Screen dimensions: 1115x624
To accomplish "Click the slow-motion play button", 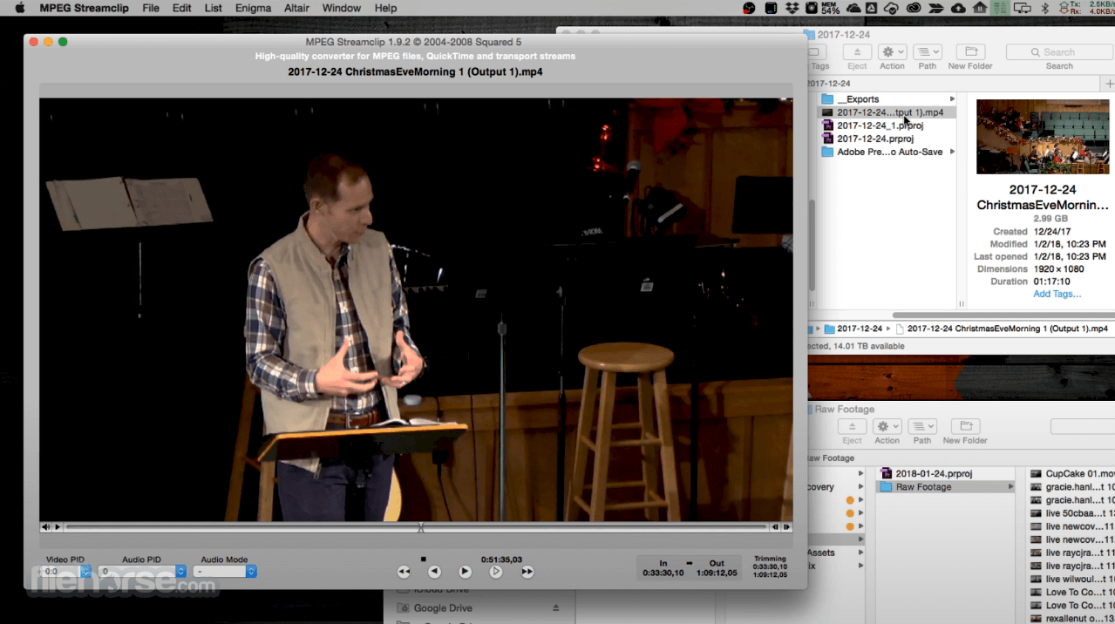I will click(x=496, y=572).
